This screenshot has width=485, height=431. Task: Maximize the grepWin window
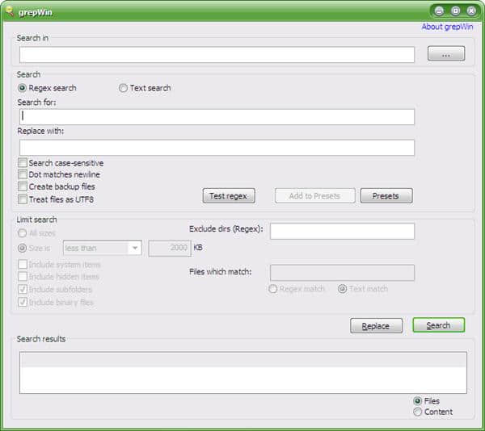pos(456,11)
